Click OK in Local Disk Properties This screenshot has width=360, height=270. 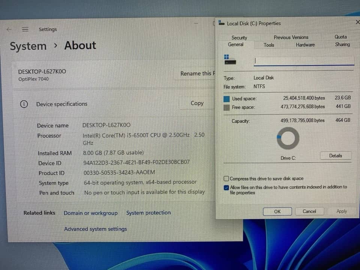point(277,211)
